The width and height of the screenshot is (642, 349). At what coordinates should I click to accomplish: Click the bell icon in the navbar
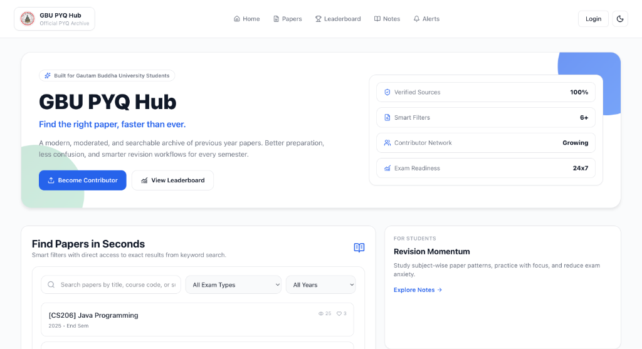tap(416, 19)
